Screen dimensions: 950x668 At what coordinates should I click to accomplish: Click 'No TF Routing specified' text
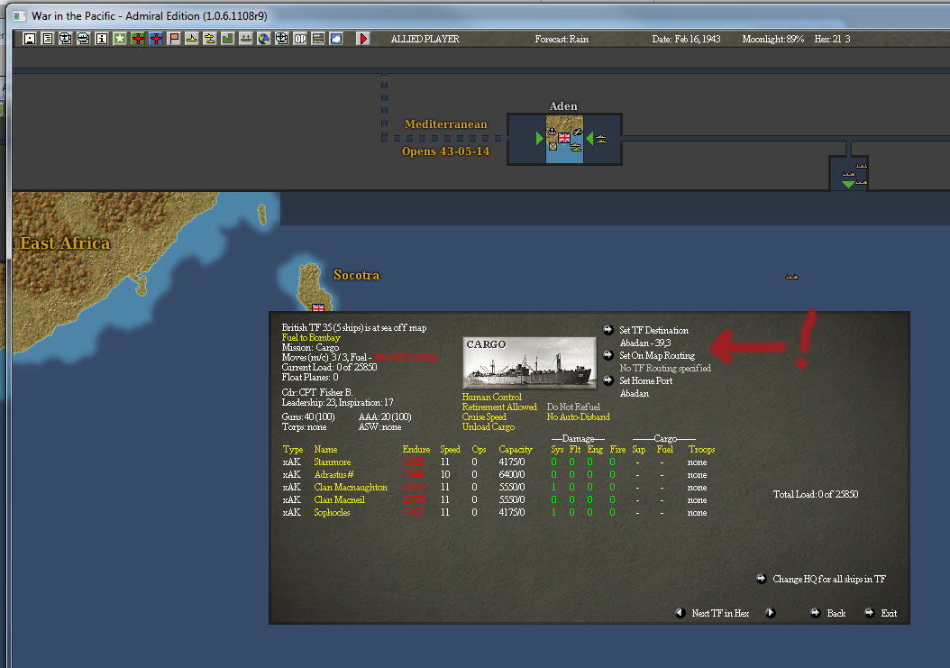pyautogui.click(x=665, y=368)
